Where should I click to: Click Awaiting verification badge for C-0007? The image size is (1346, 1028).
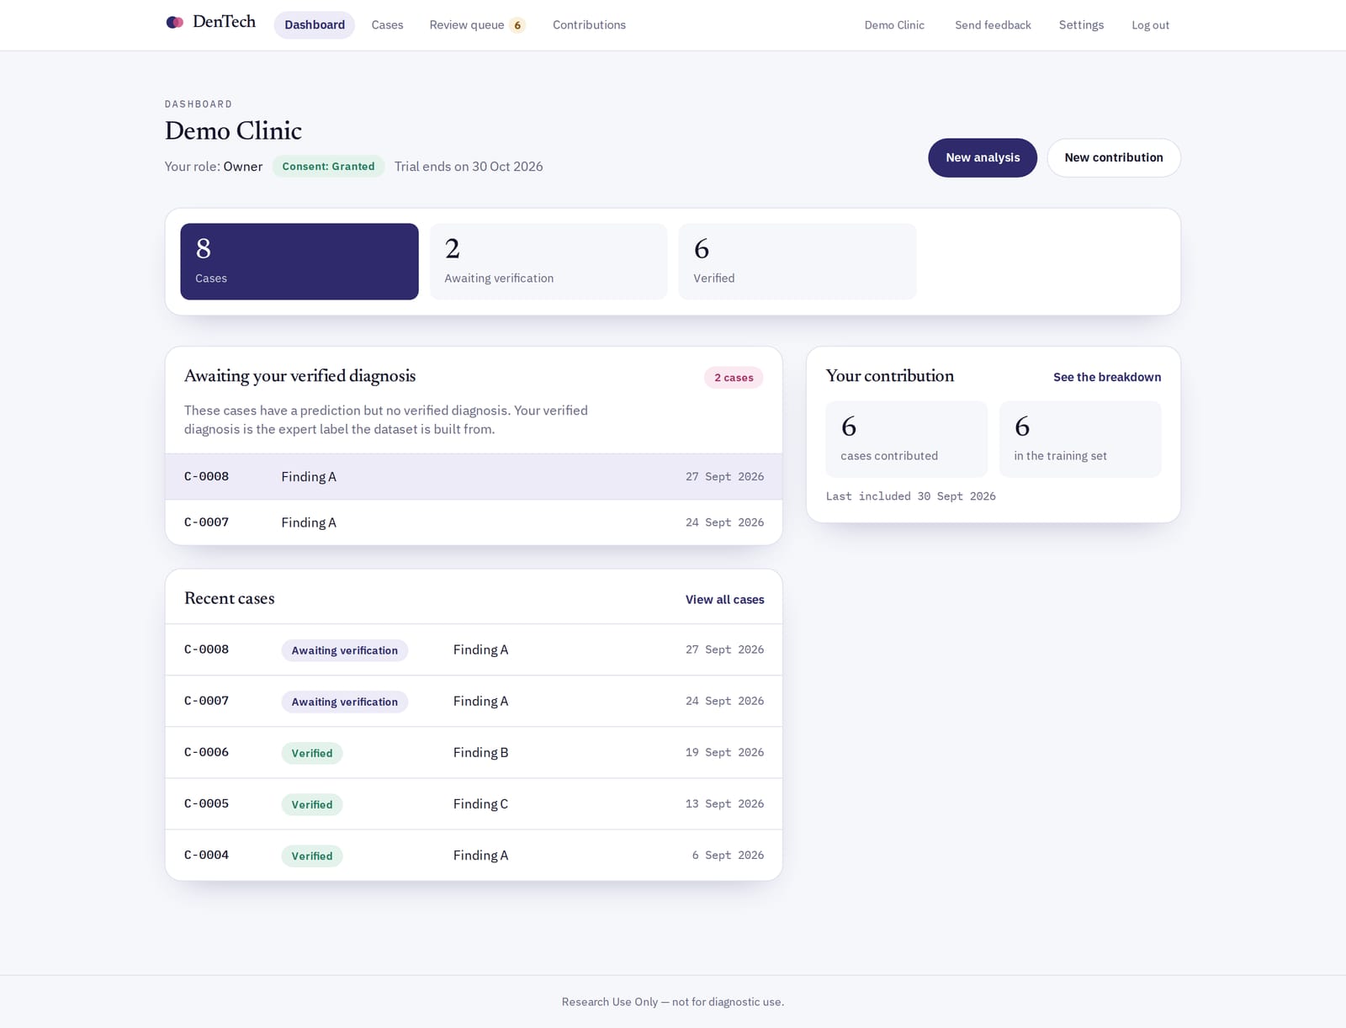pos(345,702)
